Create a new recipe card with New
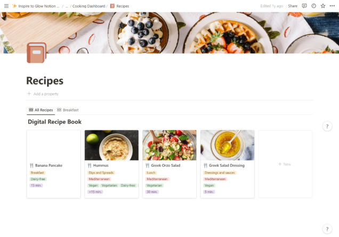The height and width of the screenshot is (237, 339). click(x=285, y=164)
